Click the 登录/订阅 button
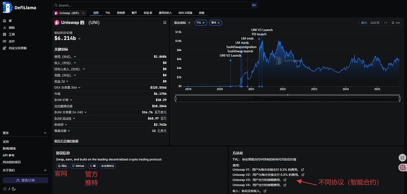 click(x=25, y=180)
